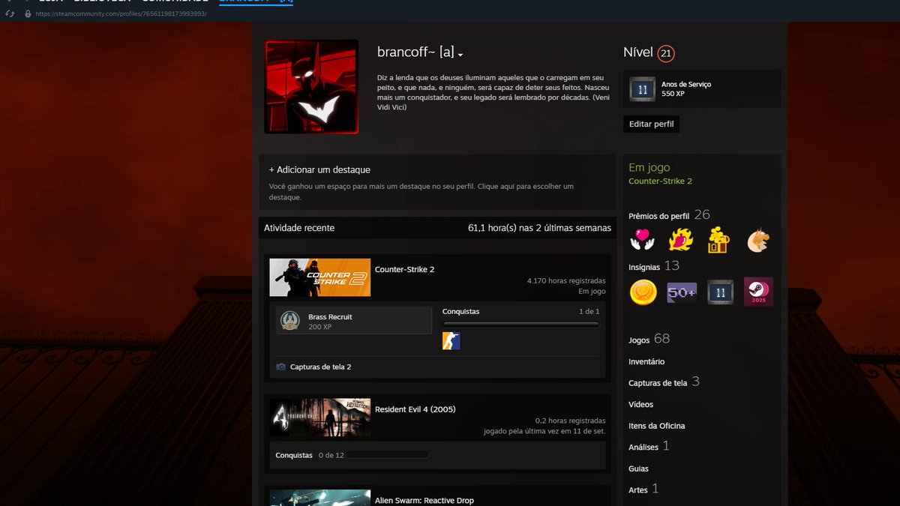Open Capturas de tela 2 link
The image size is (900, 506).
(x=320, y=367)
